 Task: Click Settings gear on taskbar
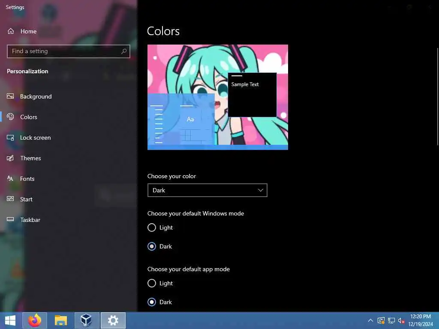(113, 320)
